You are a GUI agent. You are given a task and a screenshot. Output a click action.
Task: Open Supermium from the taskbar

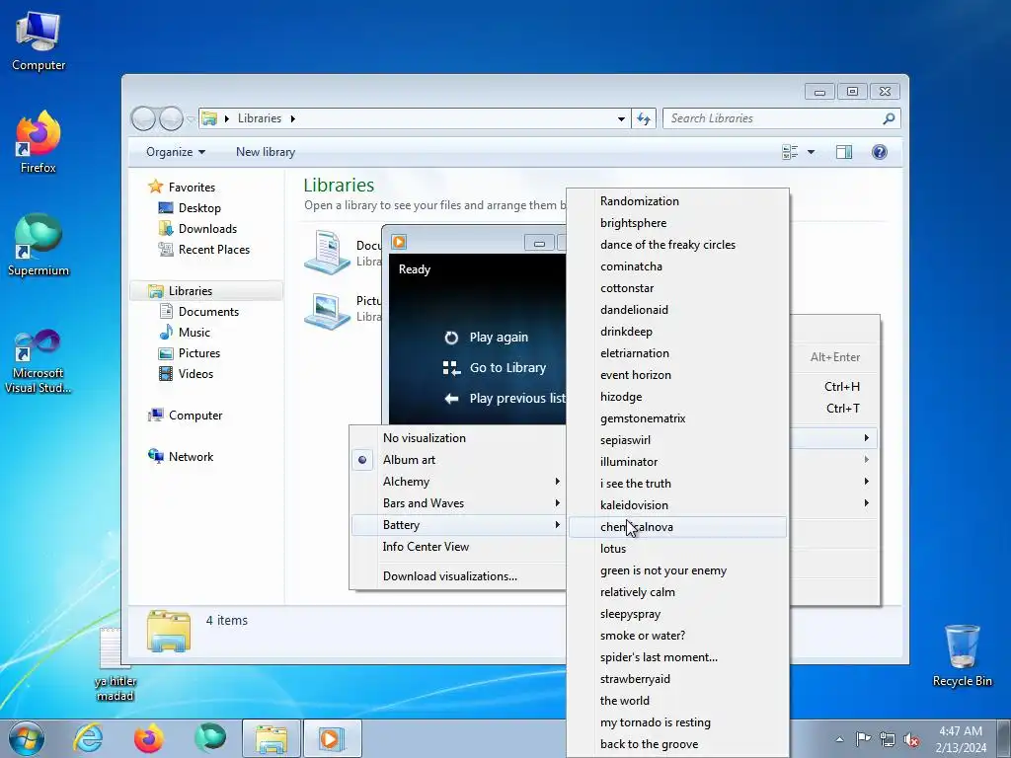click(210, 738)
